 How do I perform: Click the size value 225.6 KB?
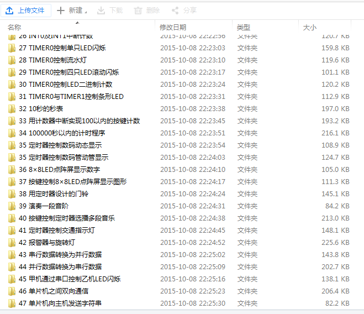[x=335, y=243]
